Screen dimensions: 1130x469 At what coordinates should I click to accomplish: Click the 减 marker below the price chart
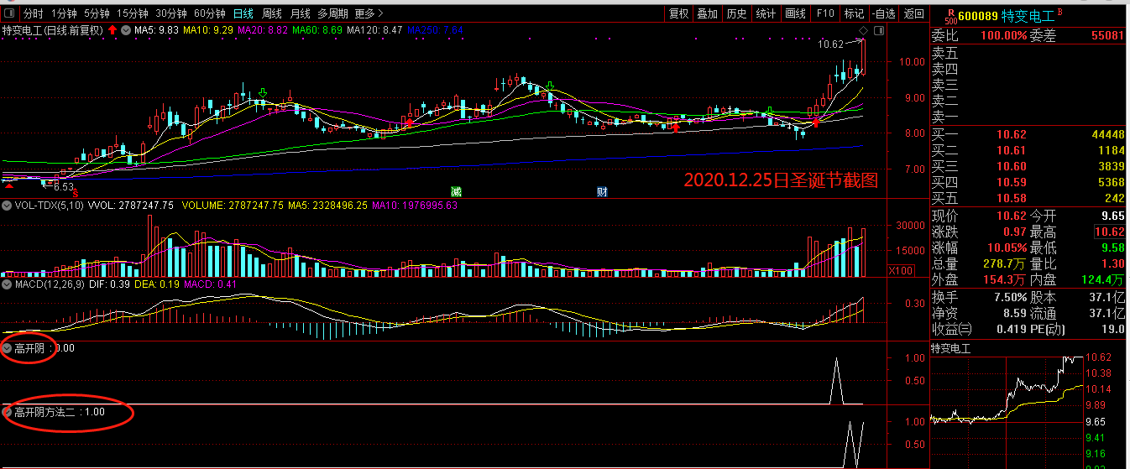[x=456, y=190]
